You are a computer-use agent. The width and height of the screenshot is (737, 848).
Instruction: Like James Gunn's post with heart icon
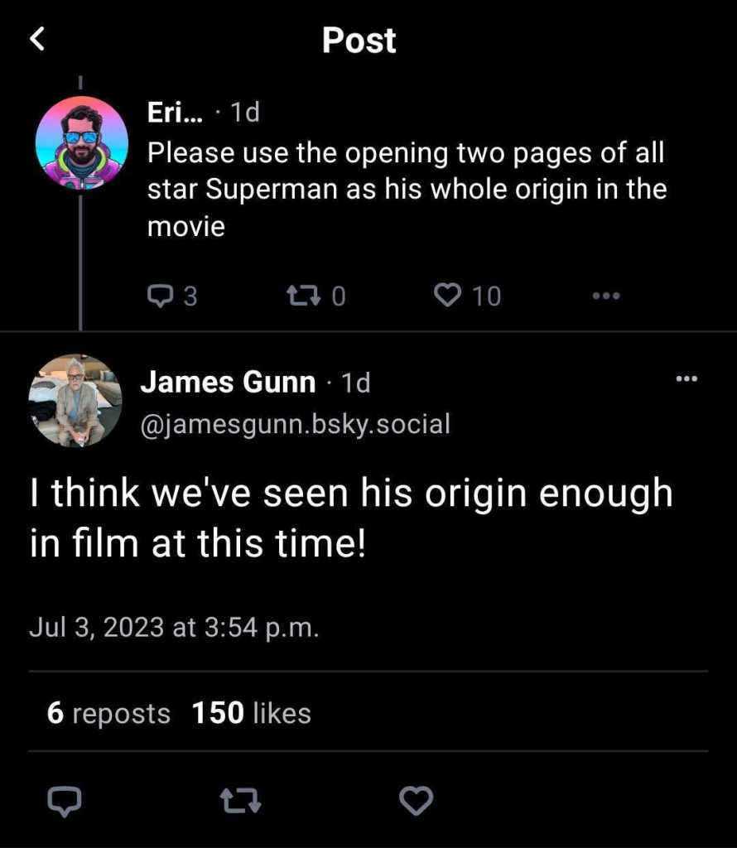coord(416,800)
